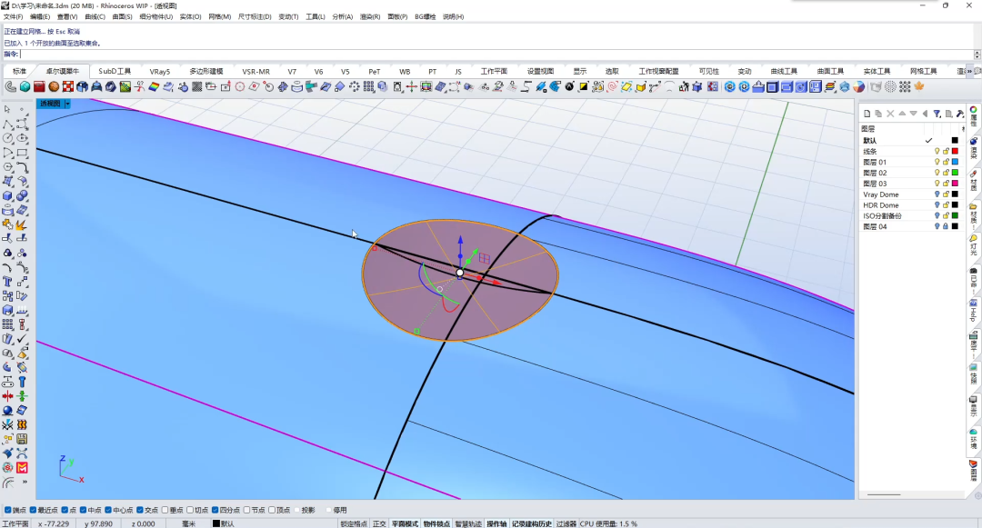Open the 文件(F) menu
This screenshot has width=982, height=528.
coord(13,17)
